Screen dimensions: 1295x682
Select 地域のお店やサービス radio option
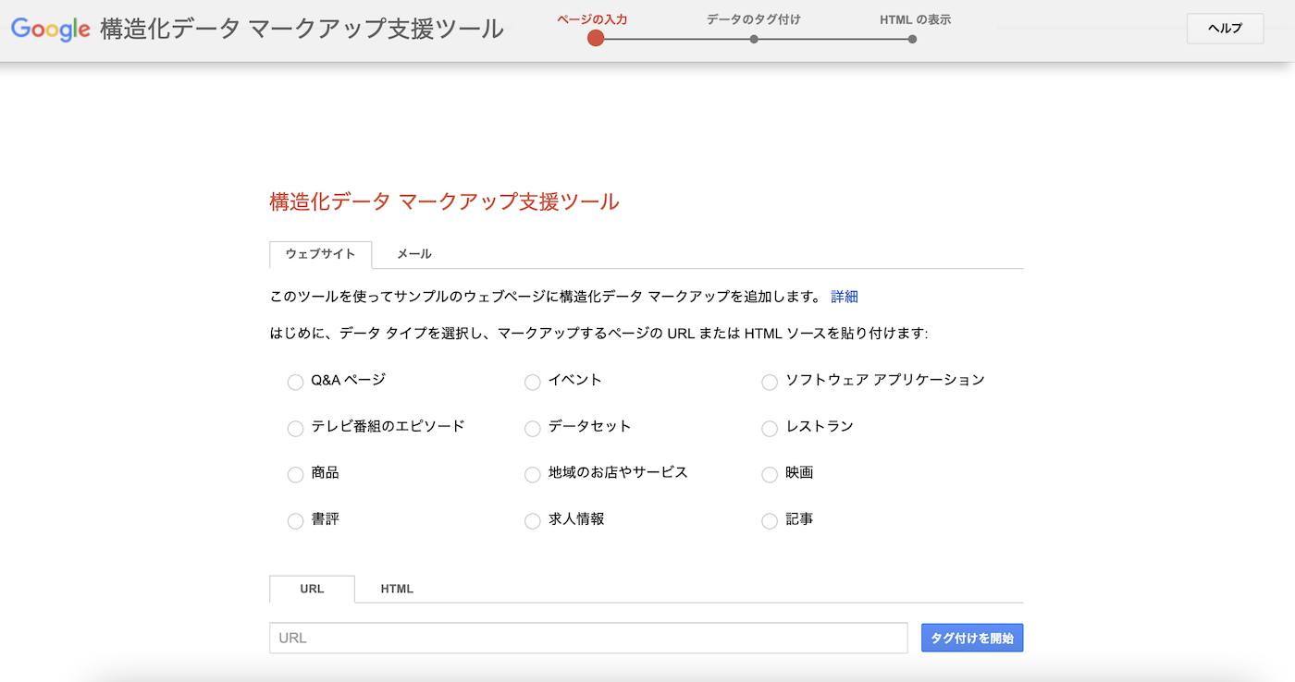pyautogui.click(x=532, y=474)
